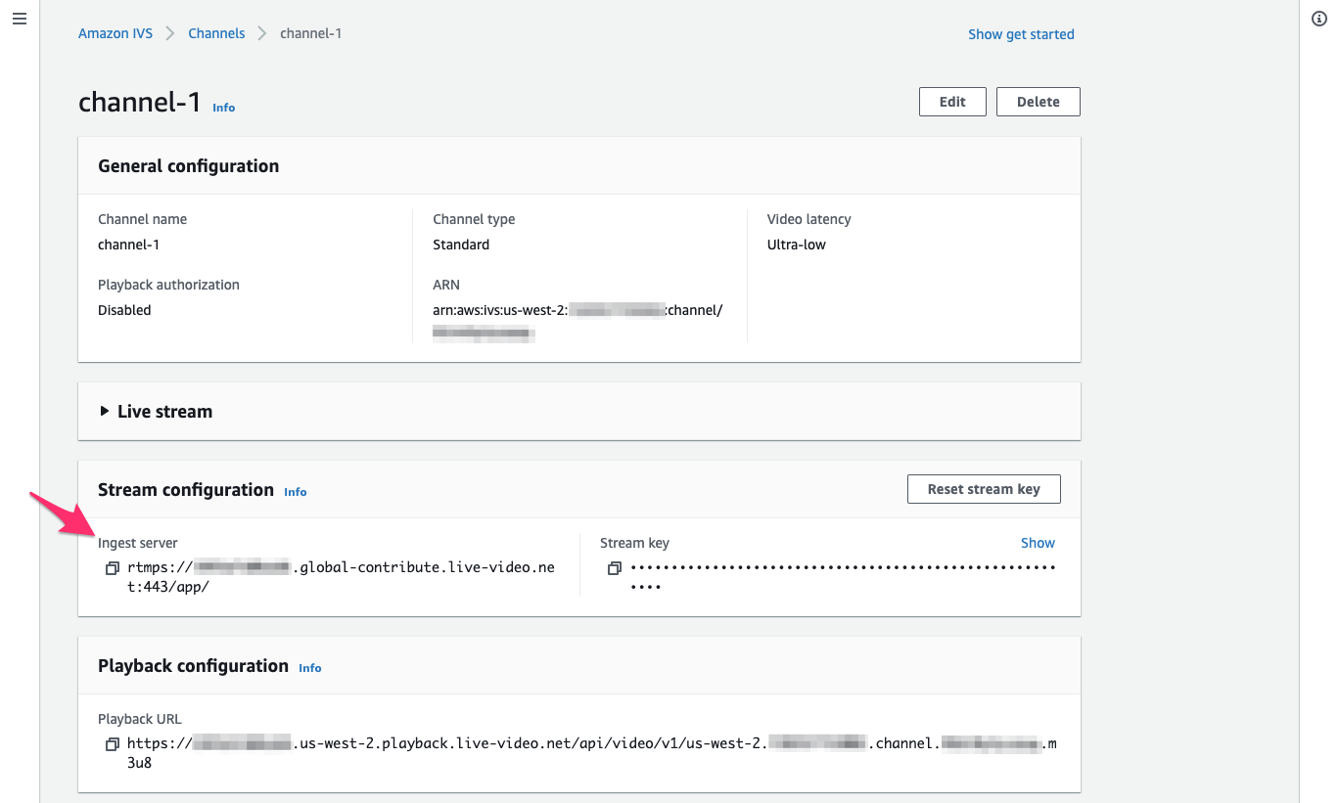This screenshot has height=803, width=1339.
Task: Select the https playback URL text
Action: pyautogui.click(x=592, y=753)
